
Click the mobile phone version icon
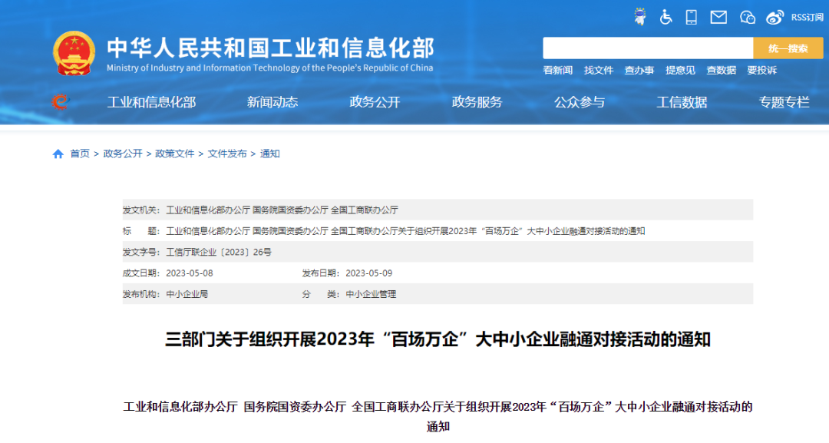point(691,17)
